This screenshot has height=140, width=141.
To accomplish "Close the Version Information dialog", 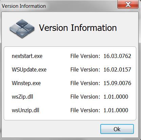I will 128,4.
